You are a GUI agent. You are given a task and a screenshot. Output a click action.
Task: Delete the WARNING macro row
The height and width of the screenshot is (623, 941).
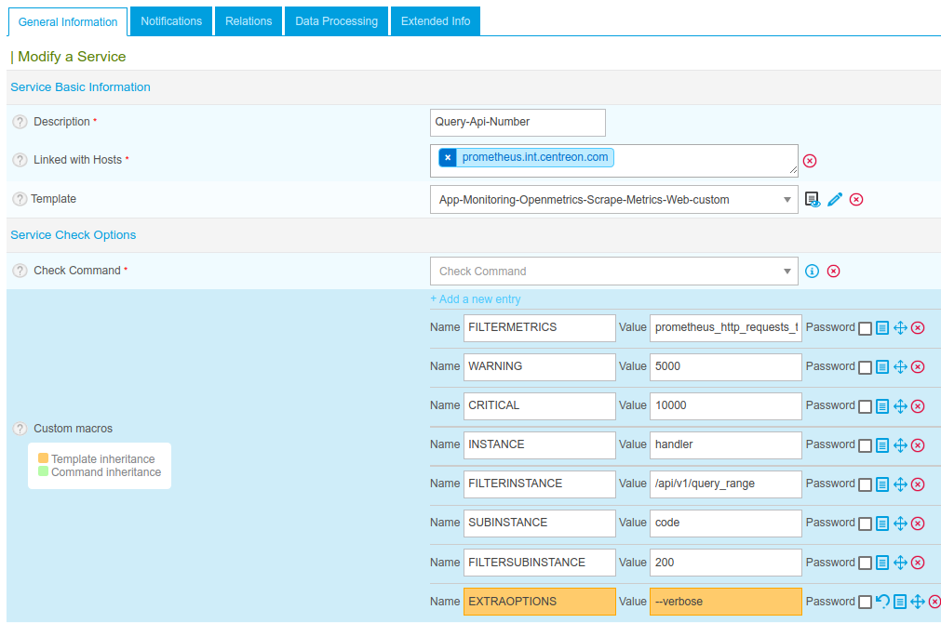coord(918,367)
